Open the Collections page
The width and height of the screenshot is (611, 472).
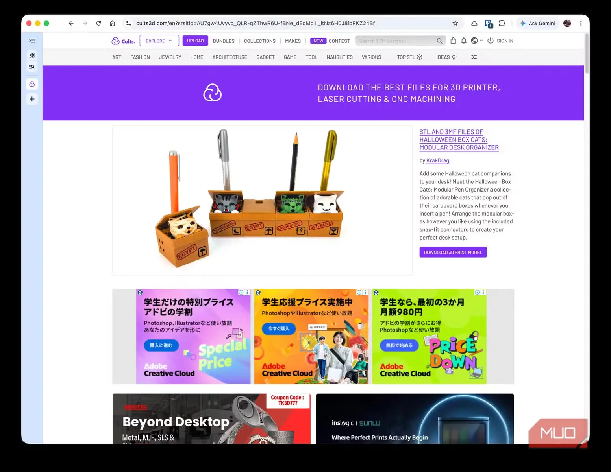coord(260,41)
